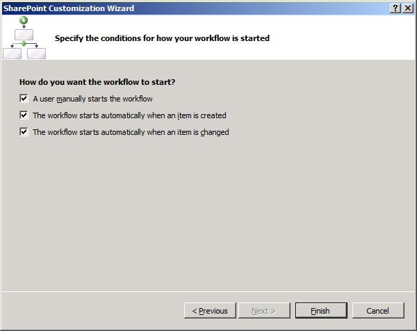Screen dimensions: 417x331
Task: Click the greyed-out Next button
Action: click(263, 311)
